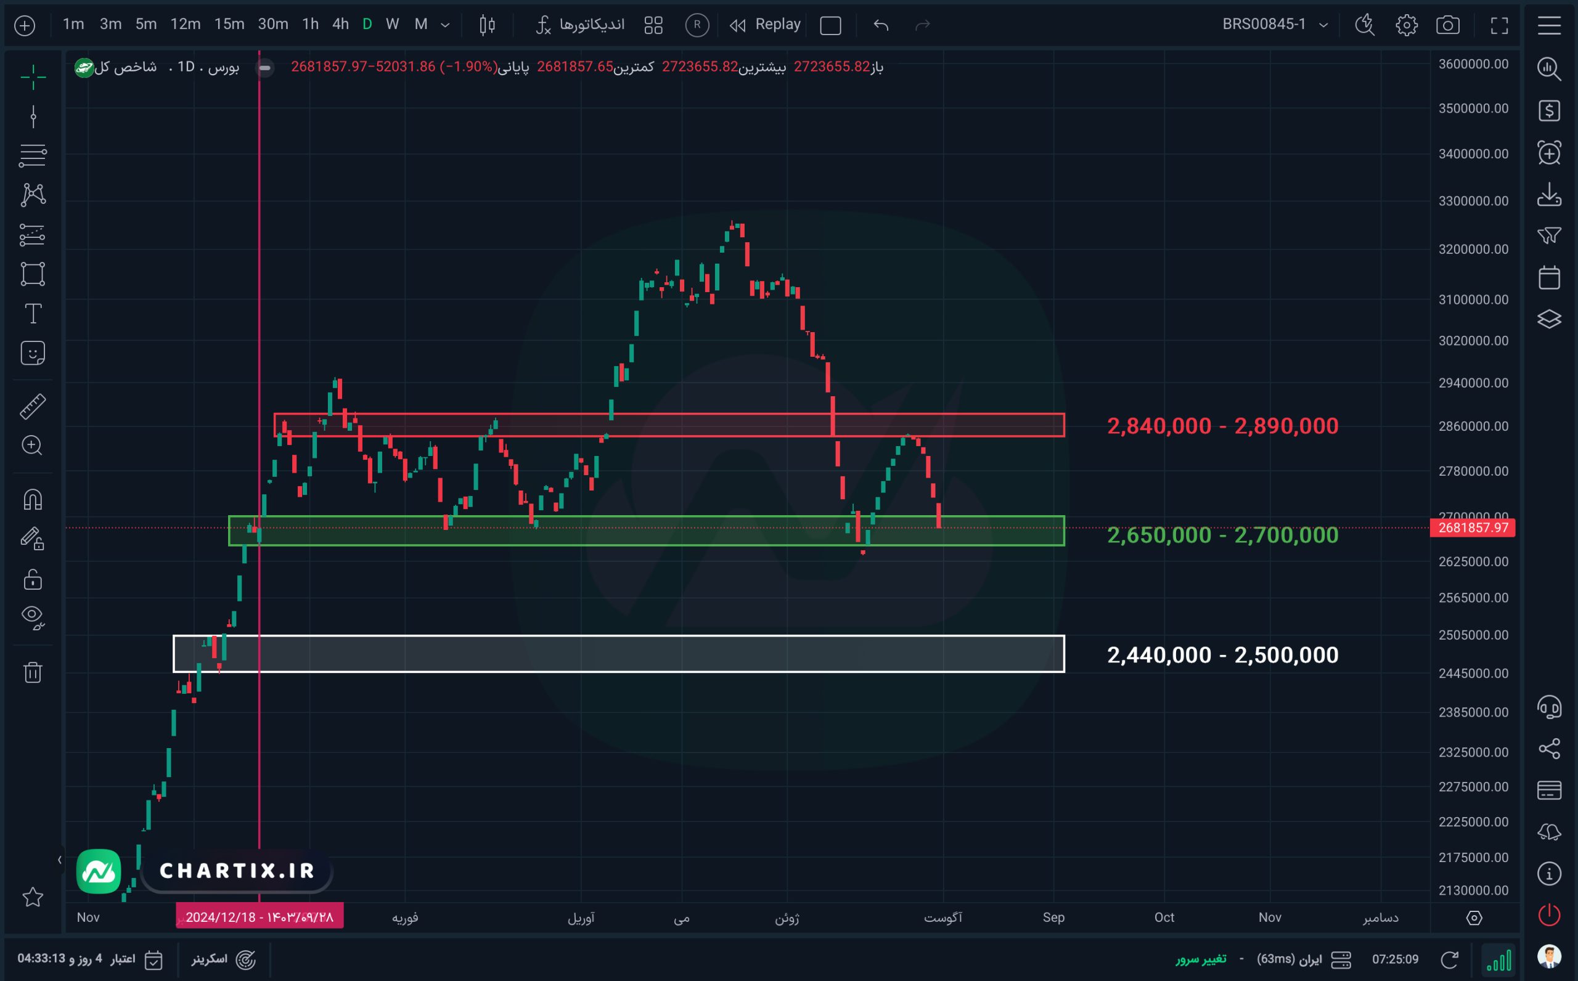This screenshot has height=981, width=1578.
Task: Select the W weekly timeframe
Action: click(393, 25)
